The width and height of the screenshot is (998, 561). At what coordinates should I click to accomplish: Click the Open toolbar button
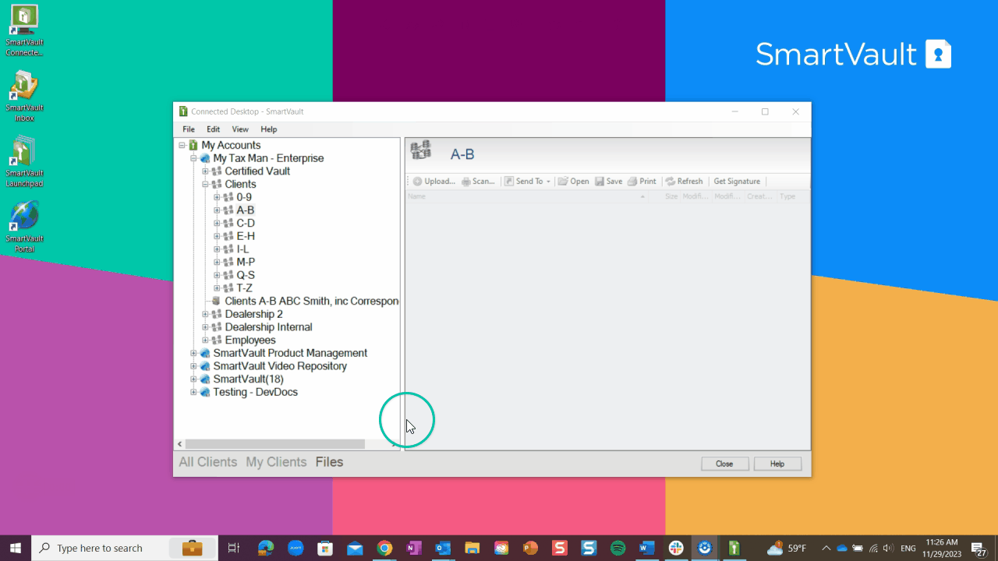pyautogui.click(x=573, y=182)
